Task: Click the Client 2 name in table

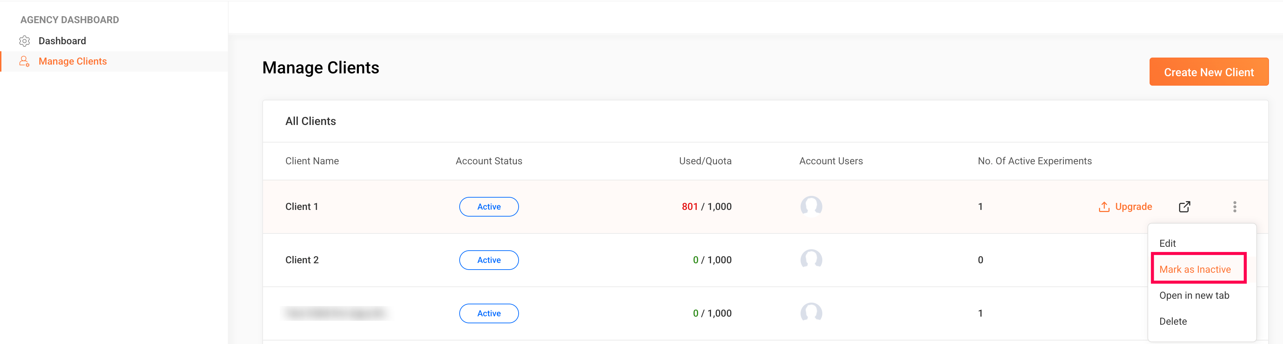Action: [302, 260]
